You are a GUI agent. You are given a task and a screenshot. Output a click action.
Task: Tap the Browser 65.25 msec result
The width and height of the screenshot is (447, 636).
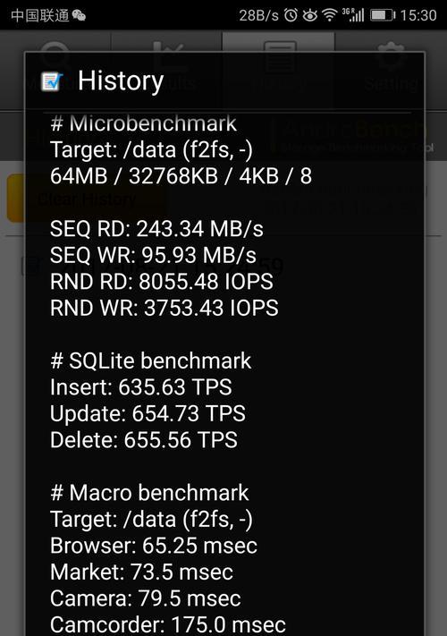[x=154, y=546]
